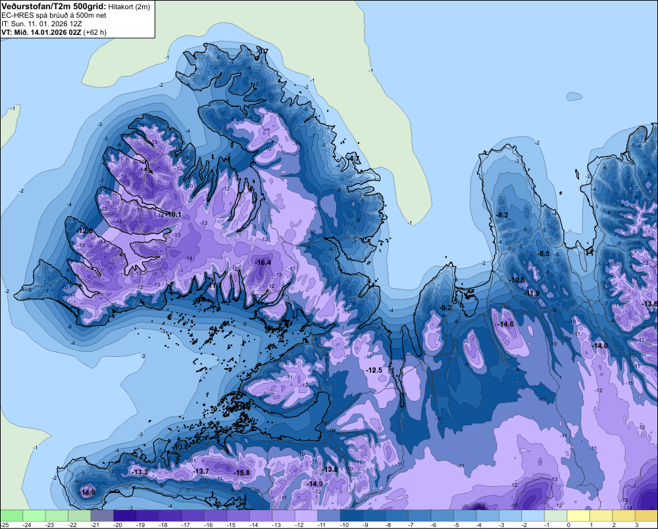Click the 'IT: Sun. 11. 01. 2026 12Z' line

41,24
